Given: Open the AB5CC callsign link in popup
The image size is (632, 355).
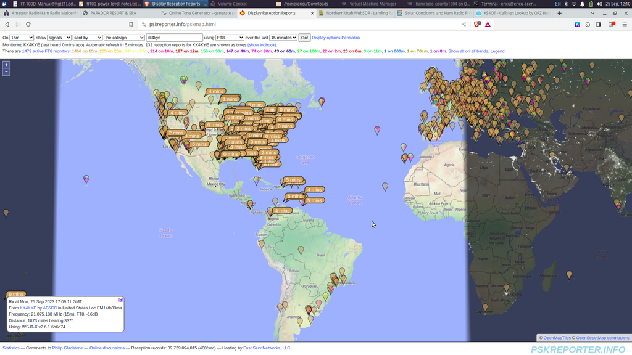Looking at the screenshot, I should [x=50, y=308].
